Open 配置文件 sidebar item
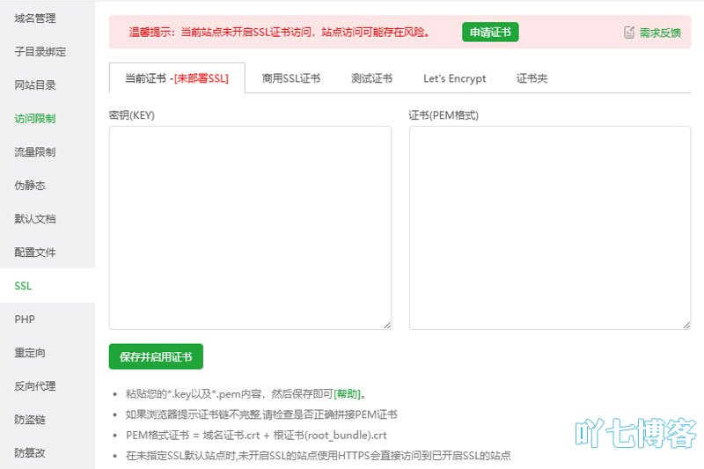This screenshot has width=704, height=469. 35,253
